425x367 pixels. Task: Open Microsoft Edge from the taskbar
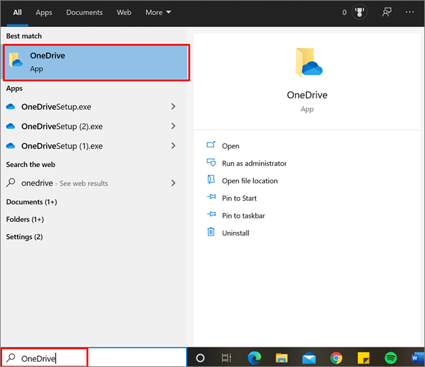coord(254,358)
